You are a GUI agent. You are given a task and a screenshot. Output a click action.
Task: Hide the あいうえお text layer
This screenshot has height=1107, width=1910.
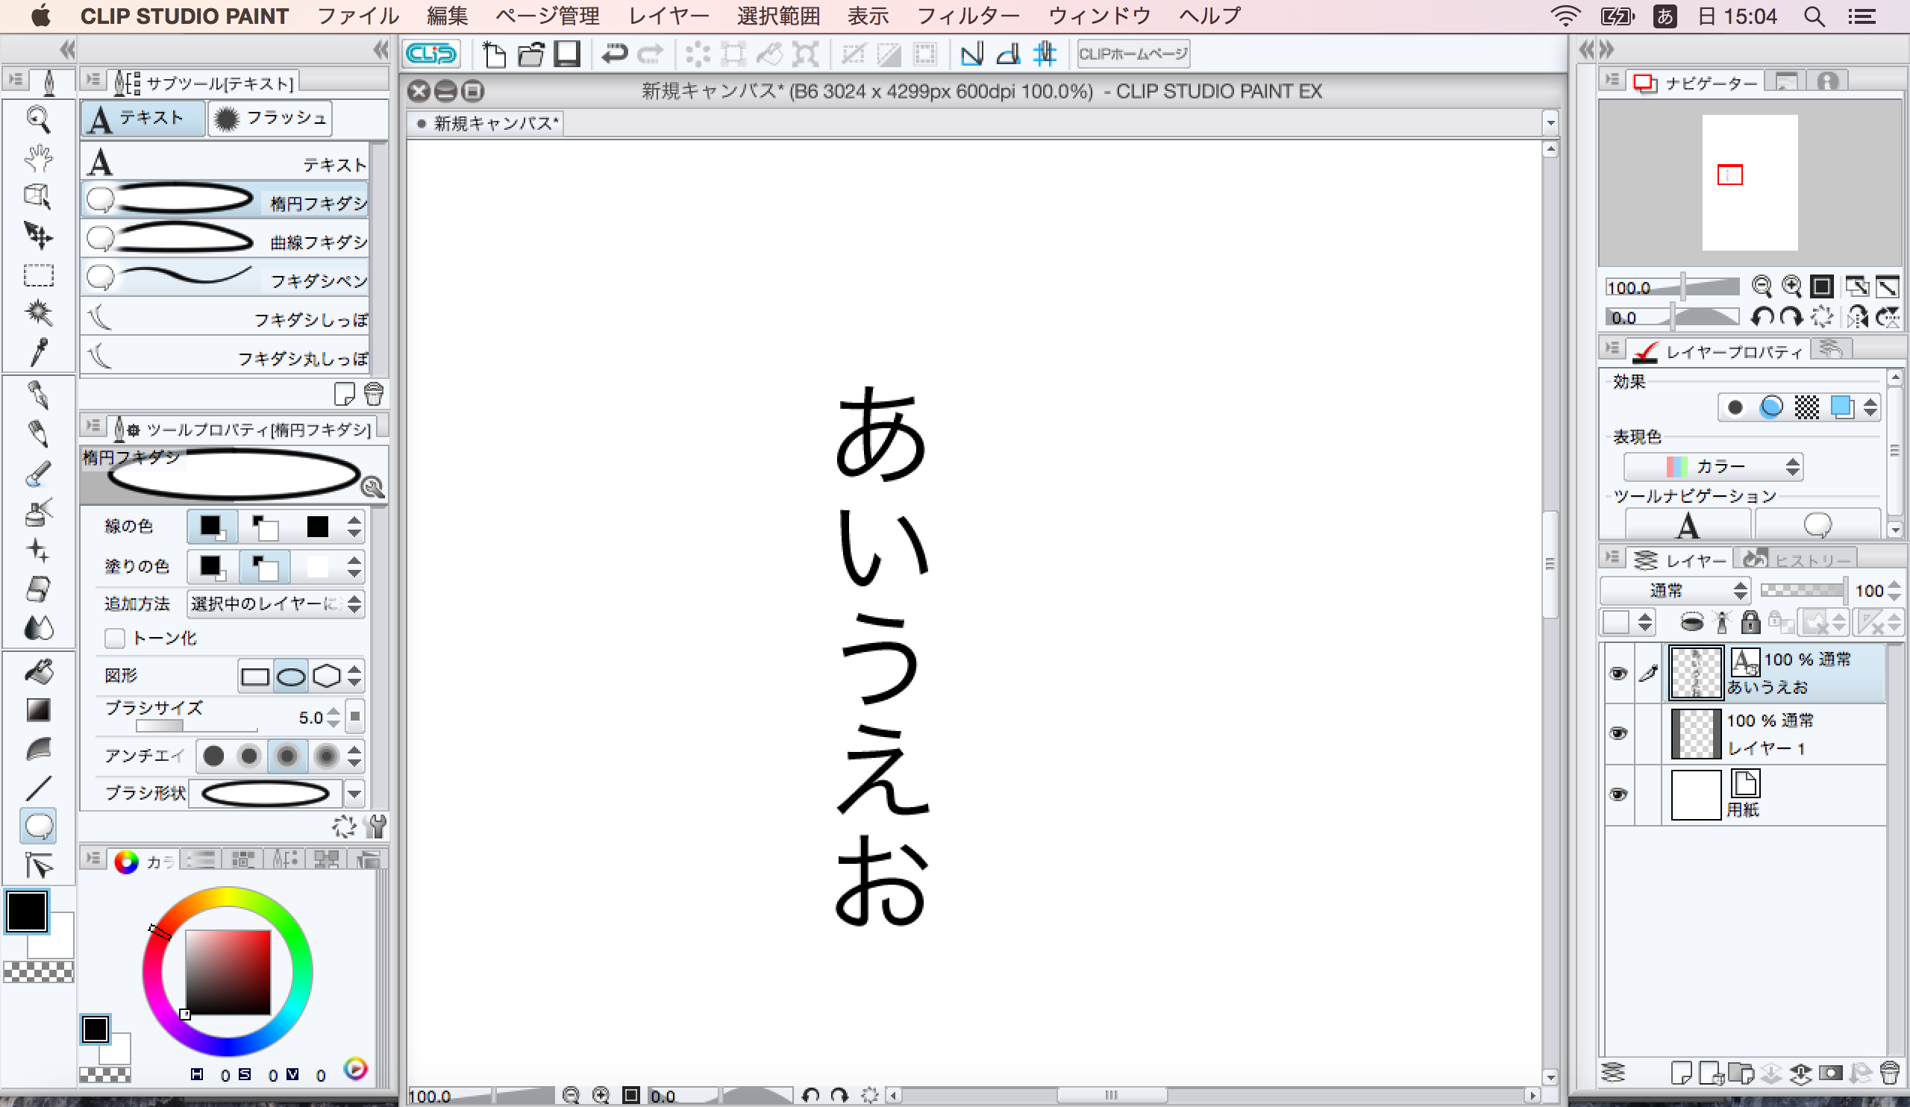coord(1618,674)
